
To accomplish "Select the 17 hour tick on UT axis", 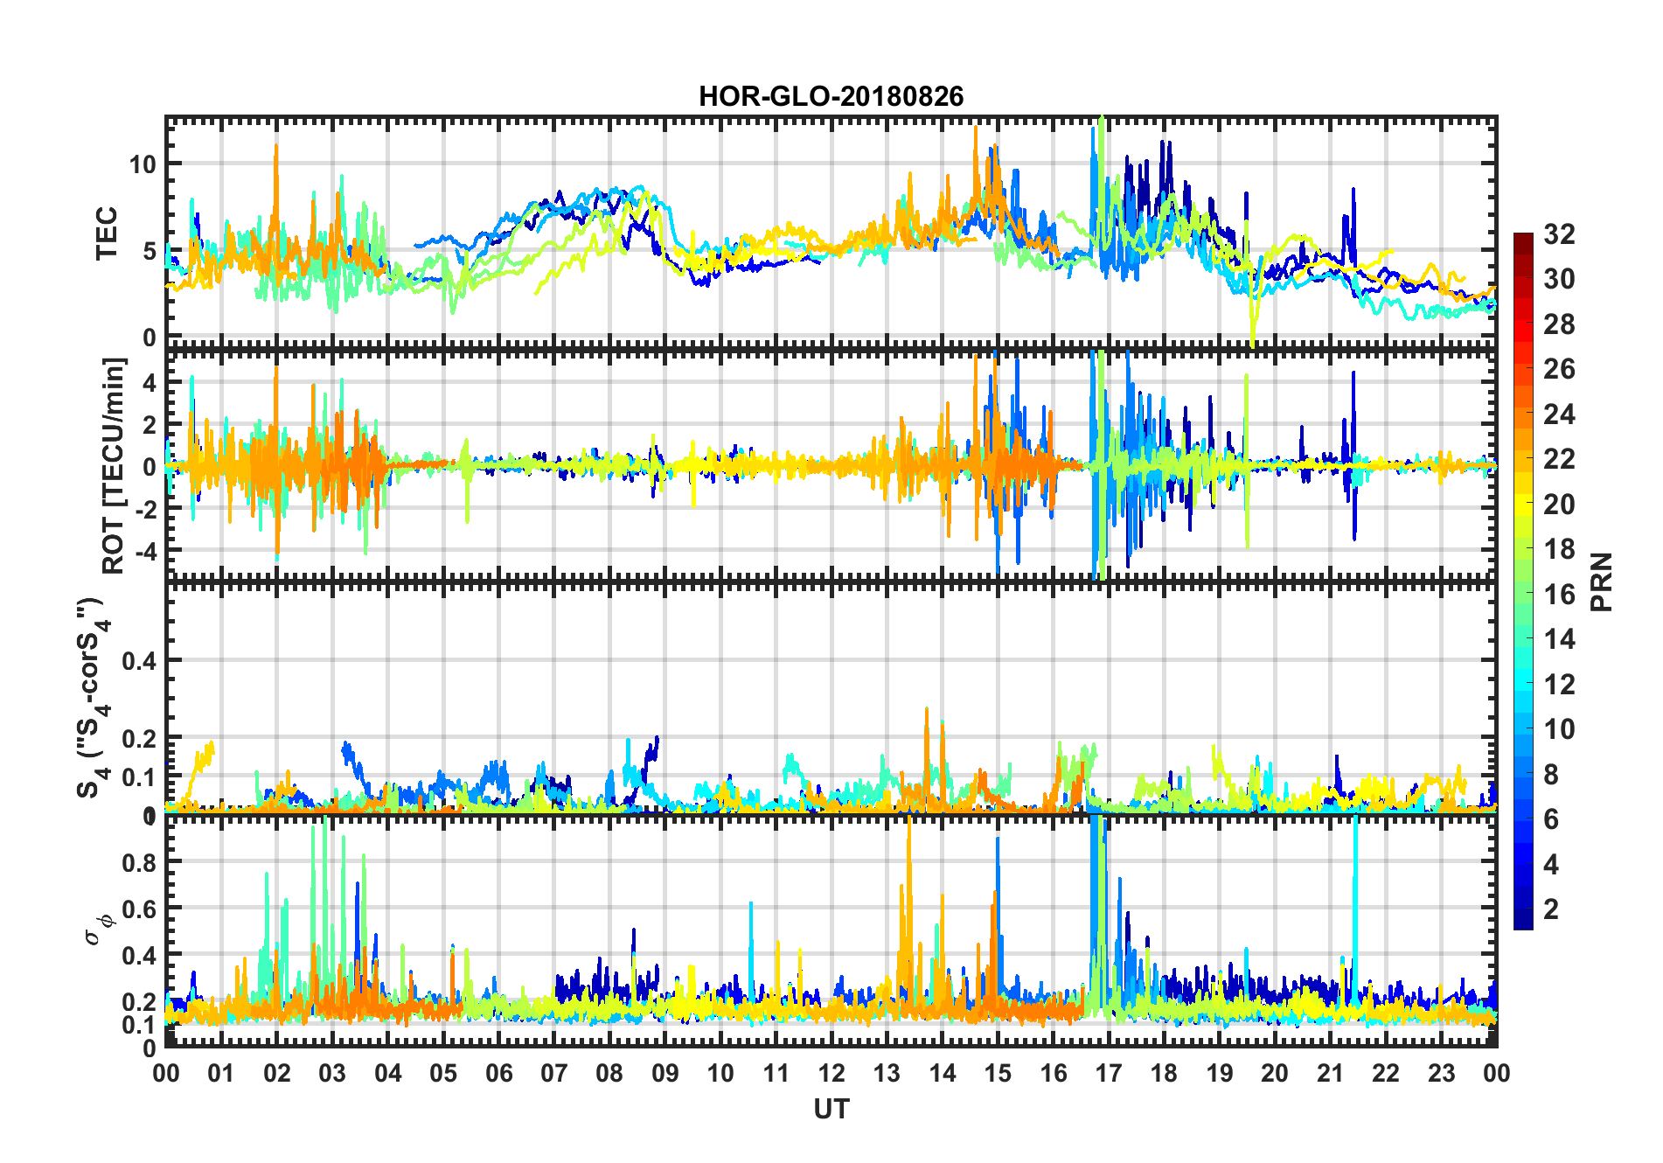I will coord(1109,1073).
